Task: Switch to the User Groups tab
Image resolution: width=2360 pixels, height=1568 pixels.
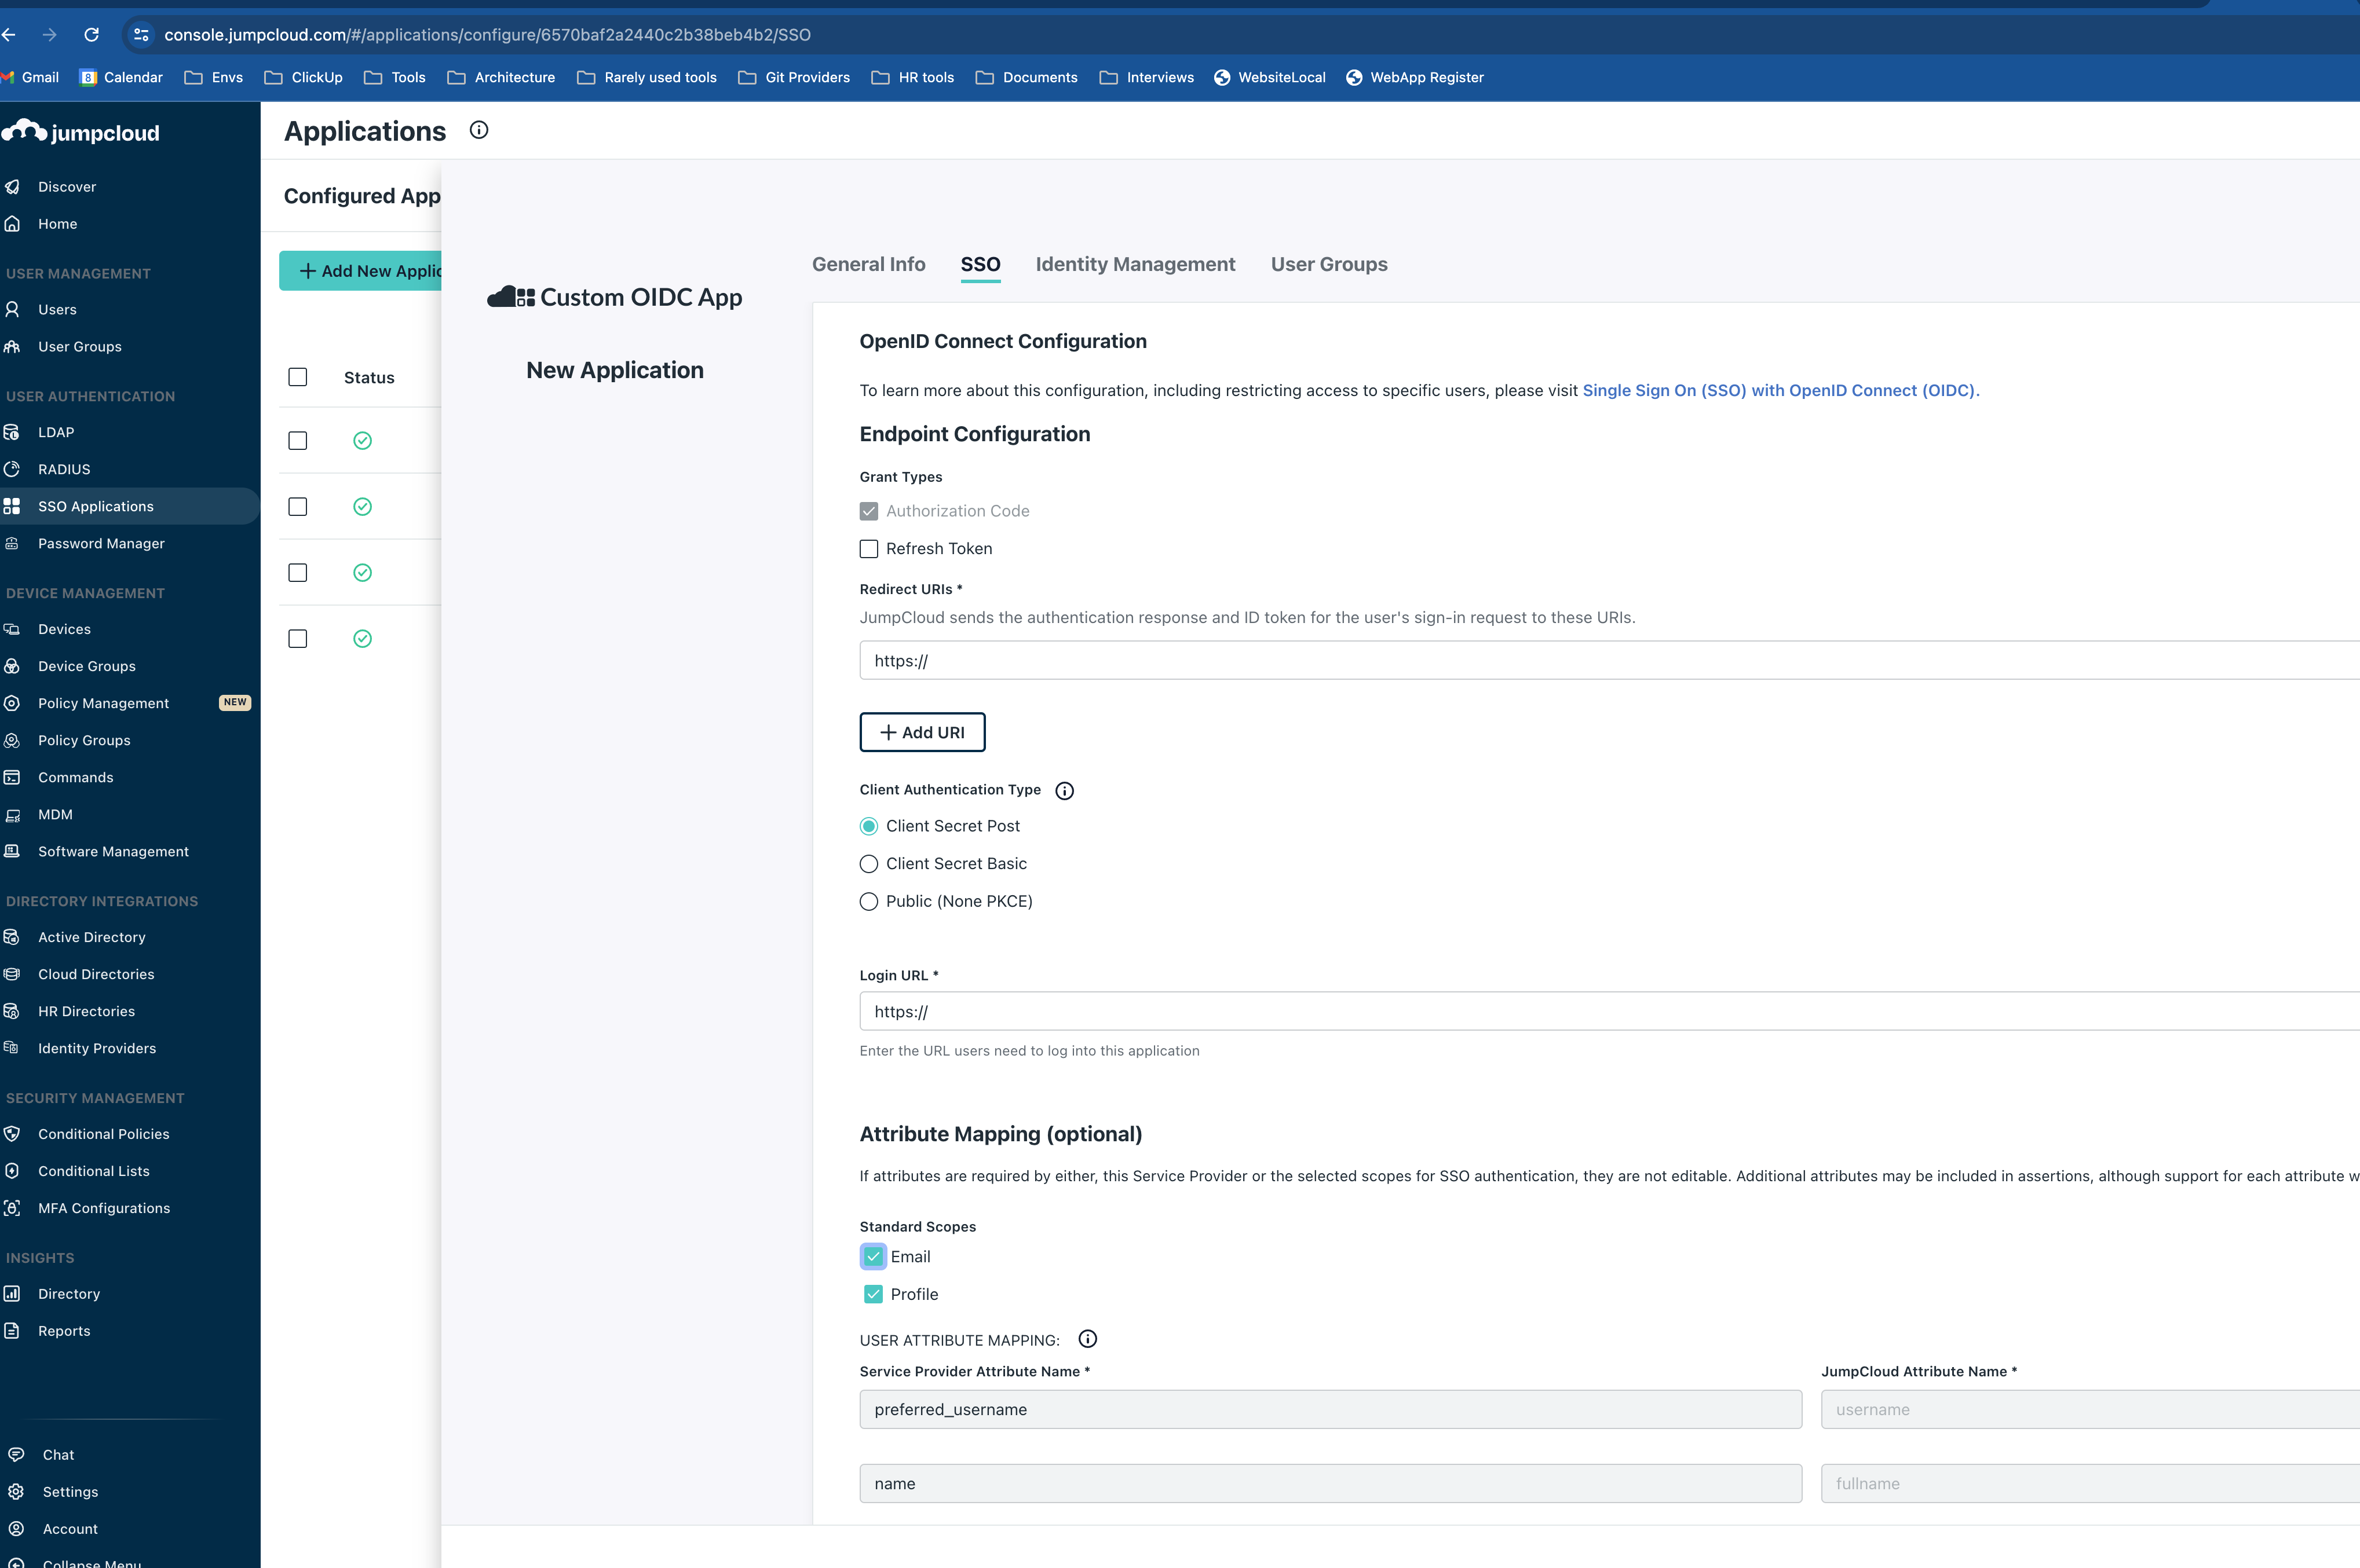Action: pyautogui.click(x=1329, y=264)
